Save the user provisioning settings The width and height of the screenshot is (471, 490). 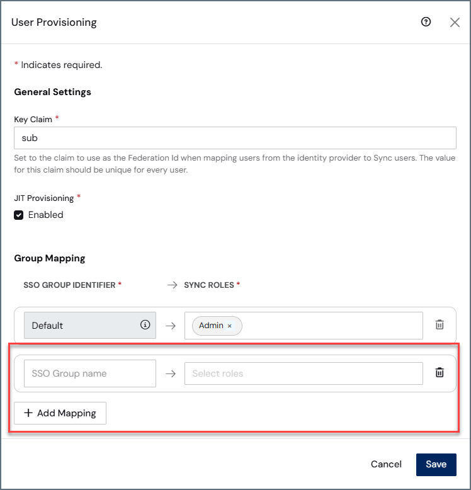coord(436,464)
